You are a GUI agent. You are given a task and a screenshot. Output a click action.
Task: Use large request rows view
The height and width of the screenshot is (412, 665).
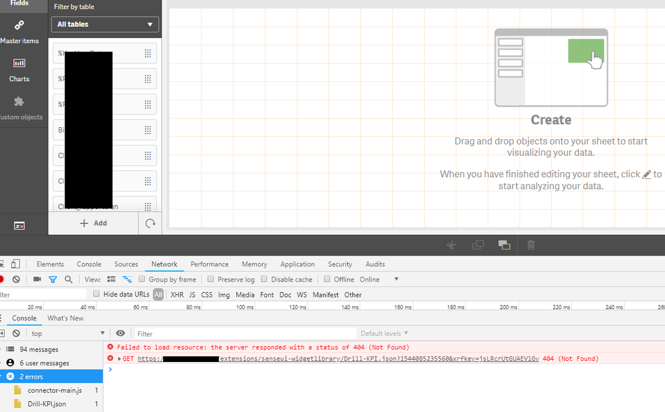[111, 280]
